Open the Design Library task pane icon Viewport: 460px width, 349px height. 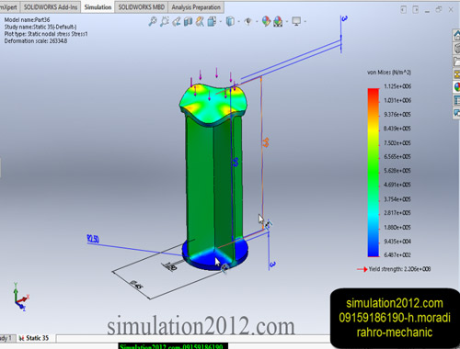(x=457, y=48)
